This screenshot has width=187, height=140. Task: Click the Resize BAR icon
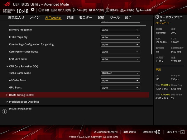coord(138,10)
